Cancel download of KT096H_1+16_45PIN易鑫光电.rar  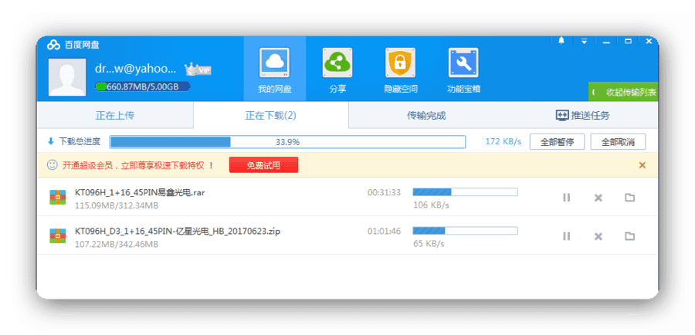pos(598,198)
